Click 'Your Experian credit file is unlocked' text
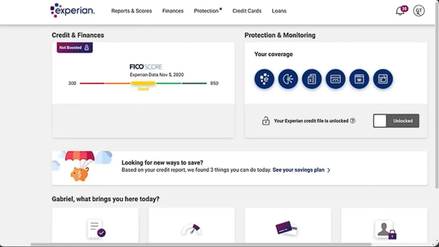The image size is (439, 247). 311,121
